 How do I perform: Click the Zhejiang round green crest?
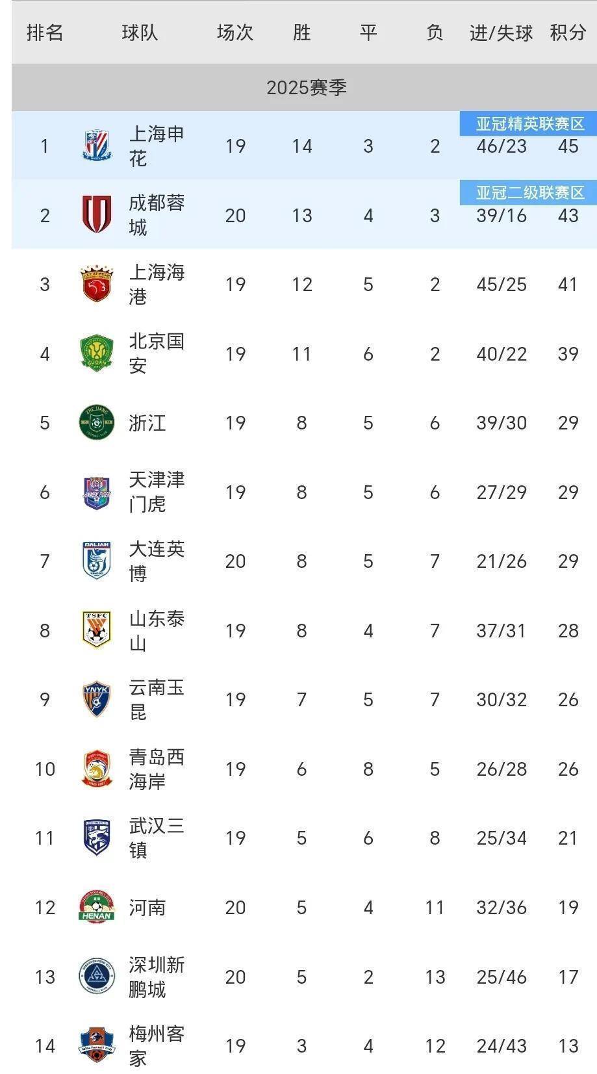(97, 422)
